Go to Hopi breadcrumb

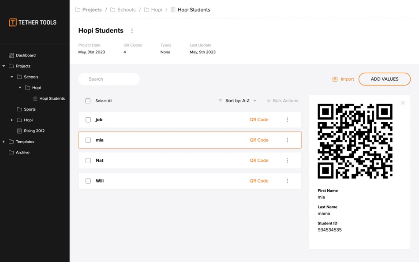coord(157,10)
